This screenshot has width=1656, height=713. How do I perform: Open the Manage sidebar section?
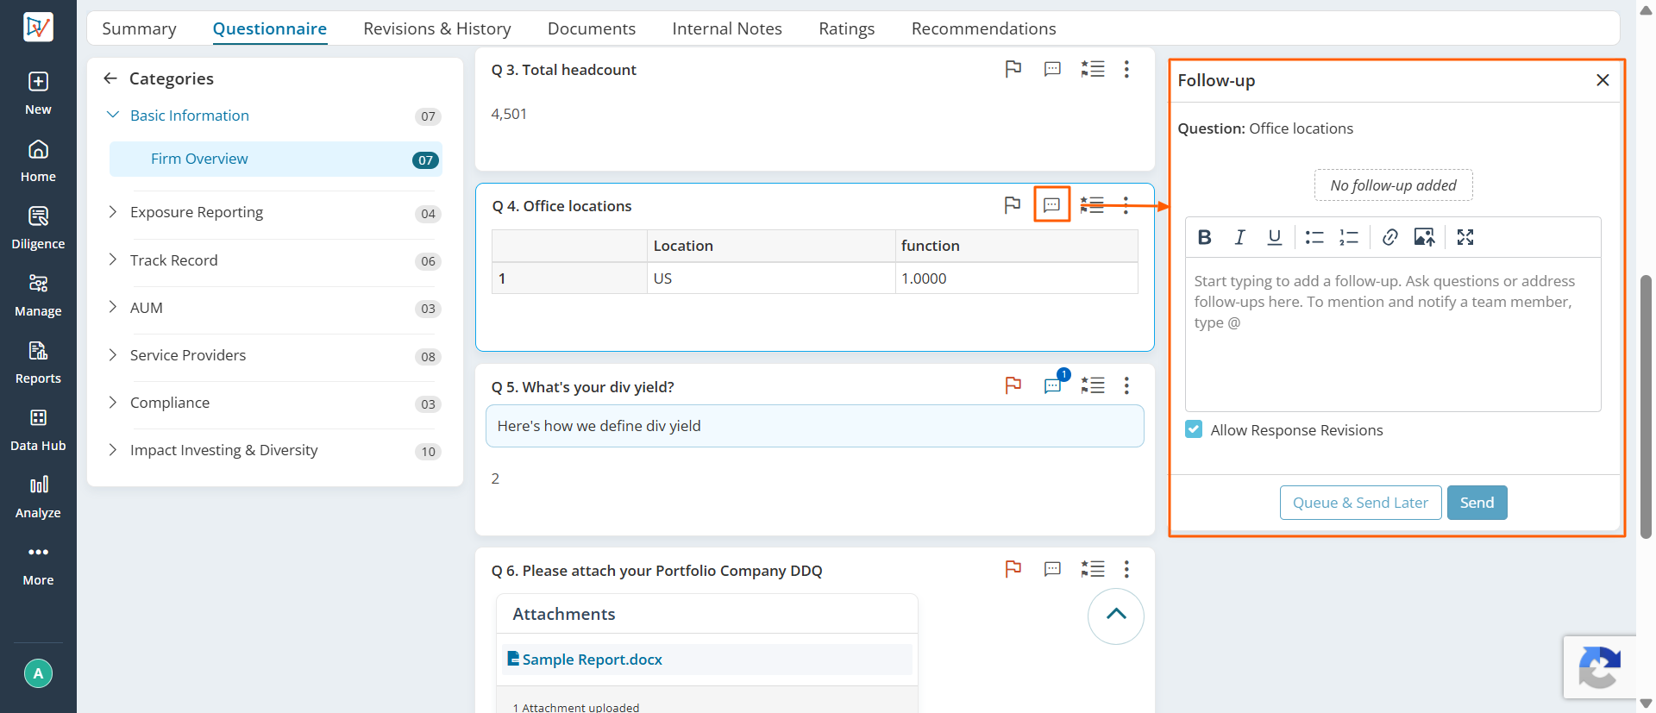(x=38, y=295)
